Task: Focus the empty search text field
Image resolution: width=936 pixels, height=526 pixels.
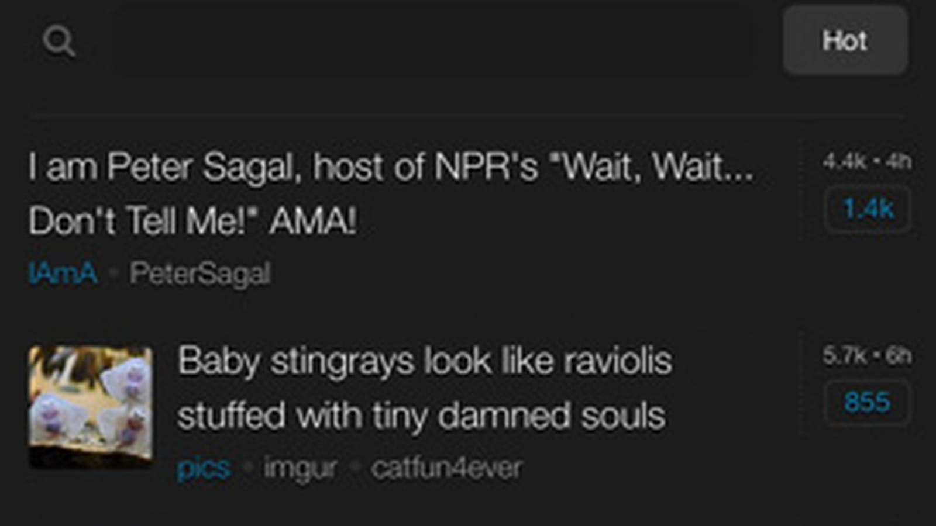Action: point(433,41)
